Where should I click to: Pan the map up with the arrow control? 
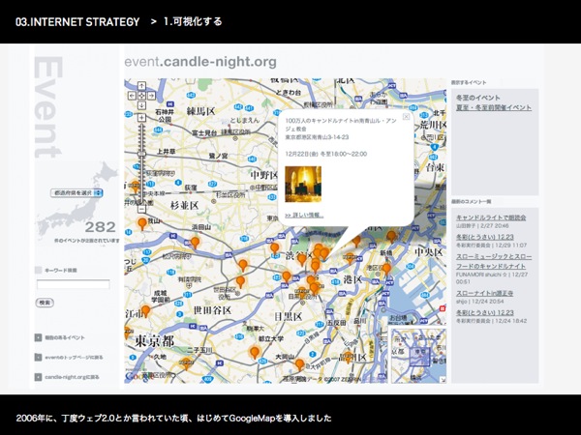tap(142, 86)
